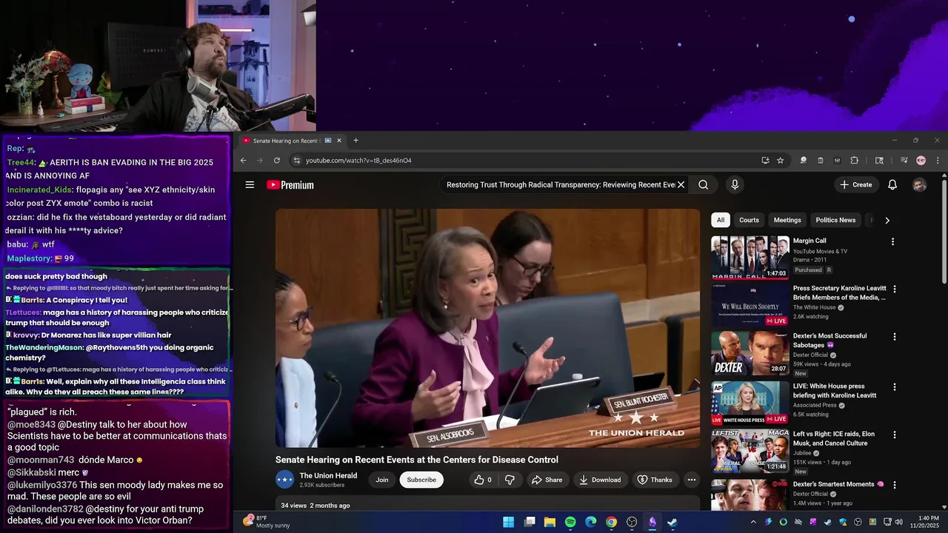Go back with the browser back arrow

coord(244,161)
